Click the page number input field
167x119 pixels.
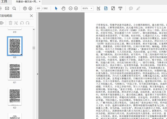click(x=39, y=9)
